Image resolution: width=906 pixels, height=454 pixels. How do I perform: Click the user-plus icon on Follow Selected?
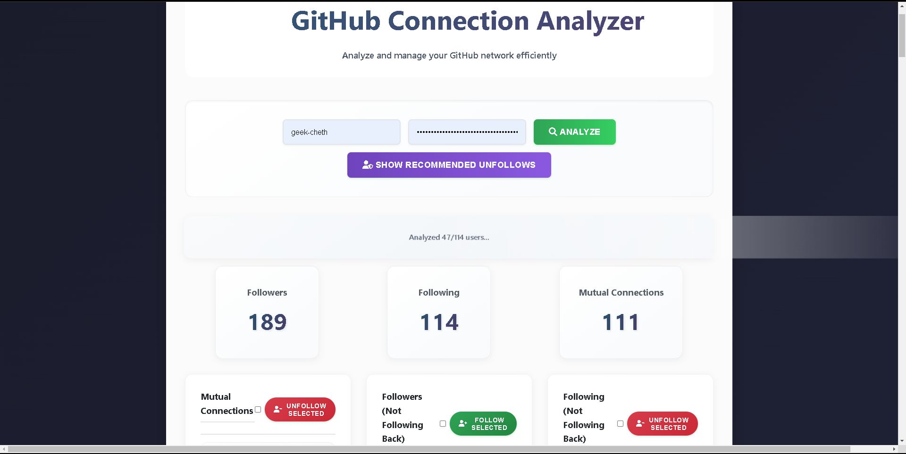[x=462, y=423]
